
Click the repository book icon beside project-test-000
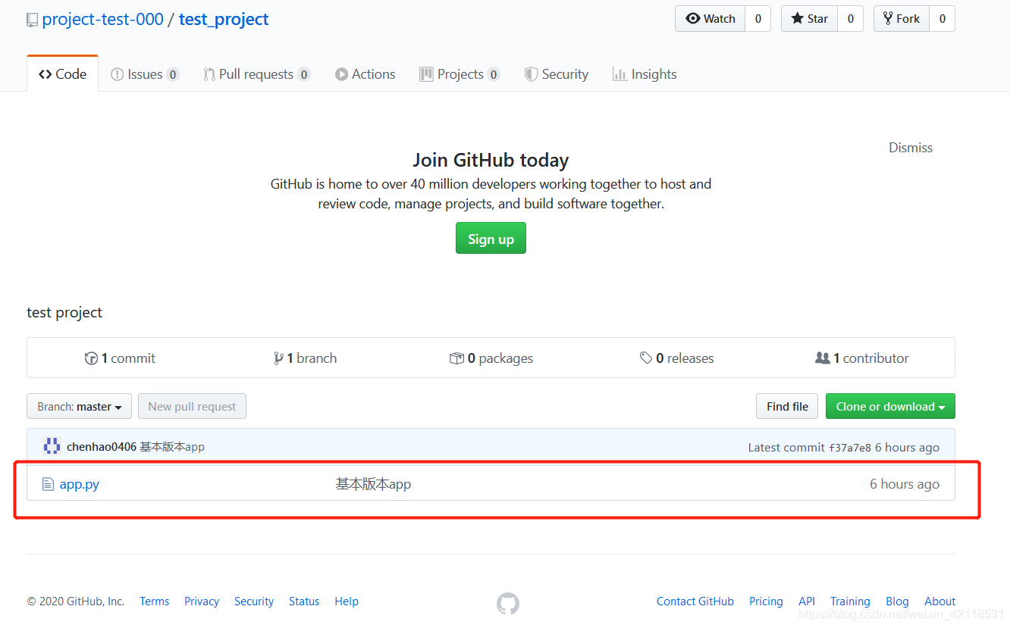pos(32,20)
